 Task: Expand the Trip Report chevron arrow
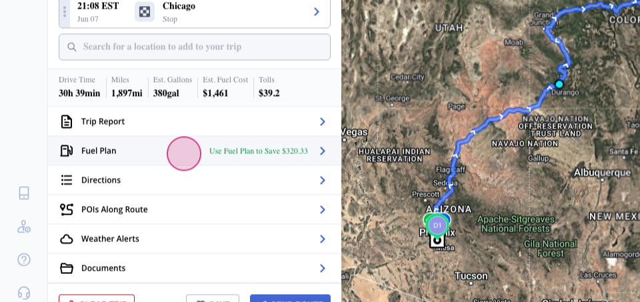pyautogui.click(x=323, y=121)
